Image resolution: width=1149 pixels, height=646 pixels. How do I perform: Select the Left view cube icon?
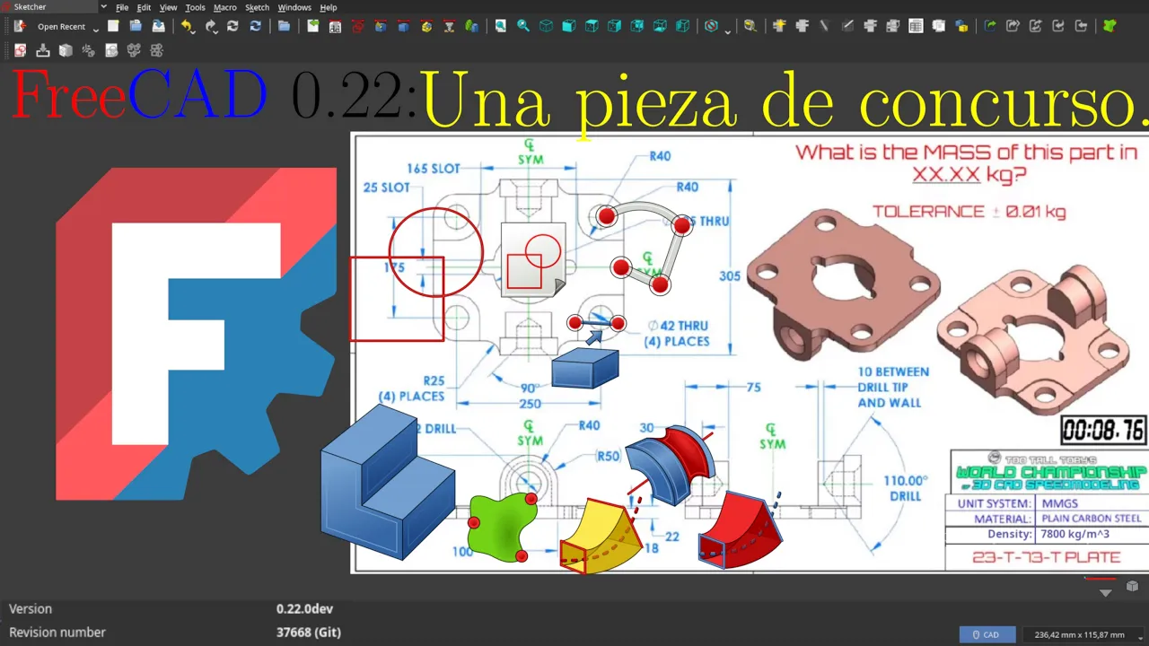pos(684,27)
